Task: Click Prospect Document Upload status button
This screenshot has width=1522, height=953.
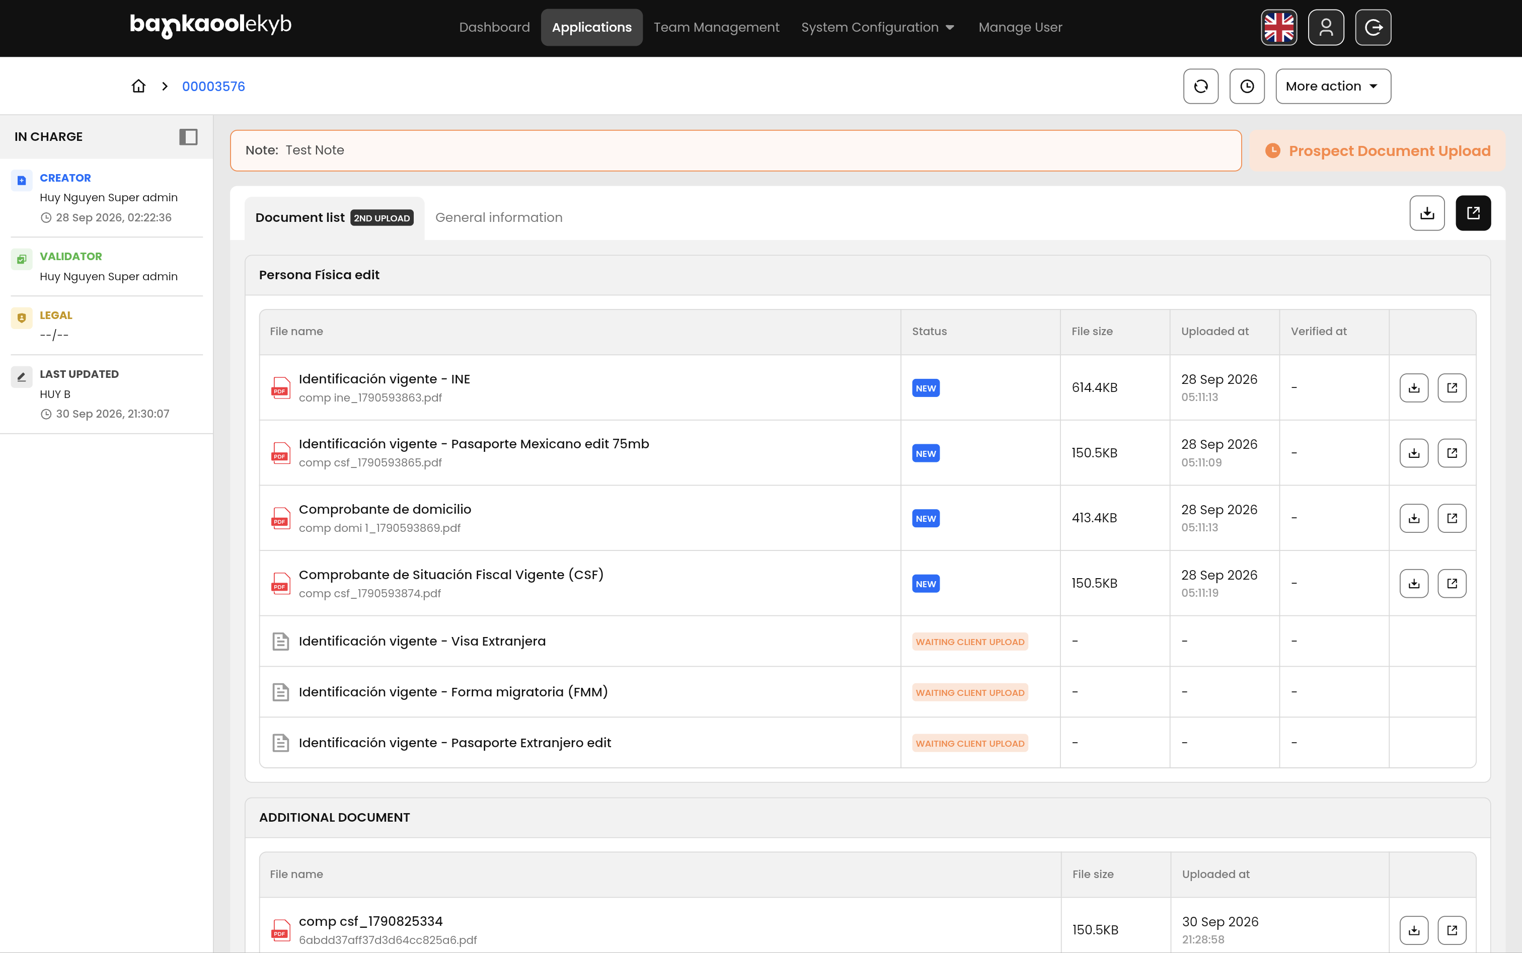Action: [x=1378, y=150]
